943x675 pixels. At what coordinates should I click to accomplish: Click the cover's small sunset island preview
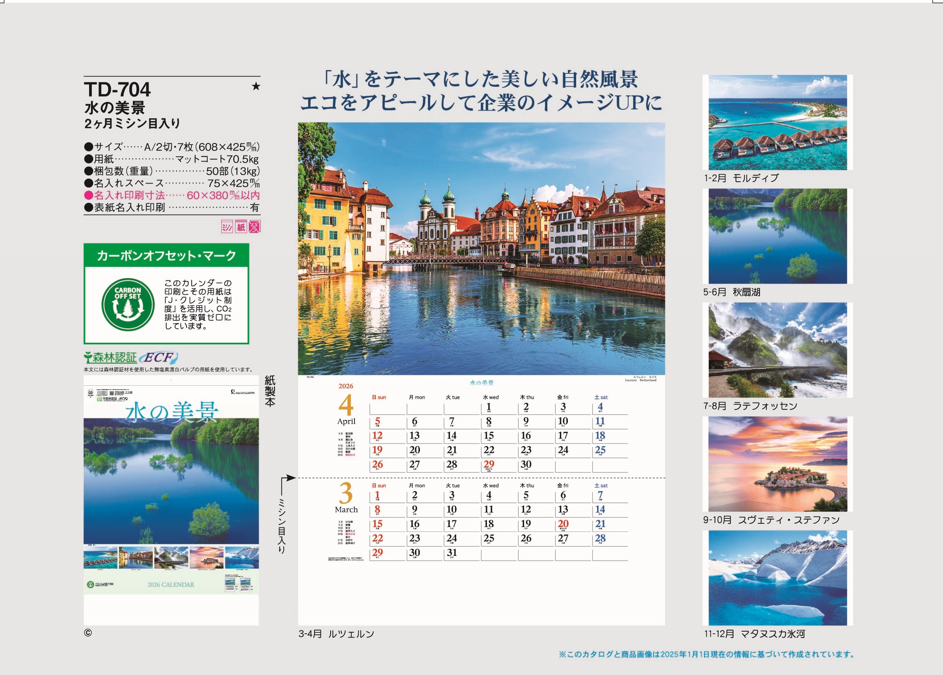(x=206, y=558)
